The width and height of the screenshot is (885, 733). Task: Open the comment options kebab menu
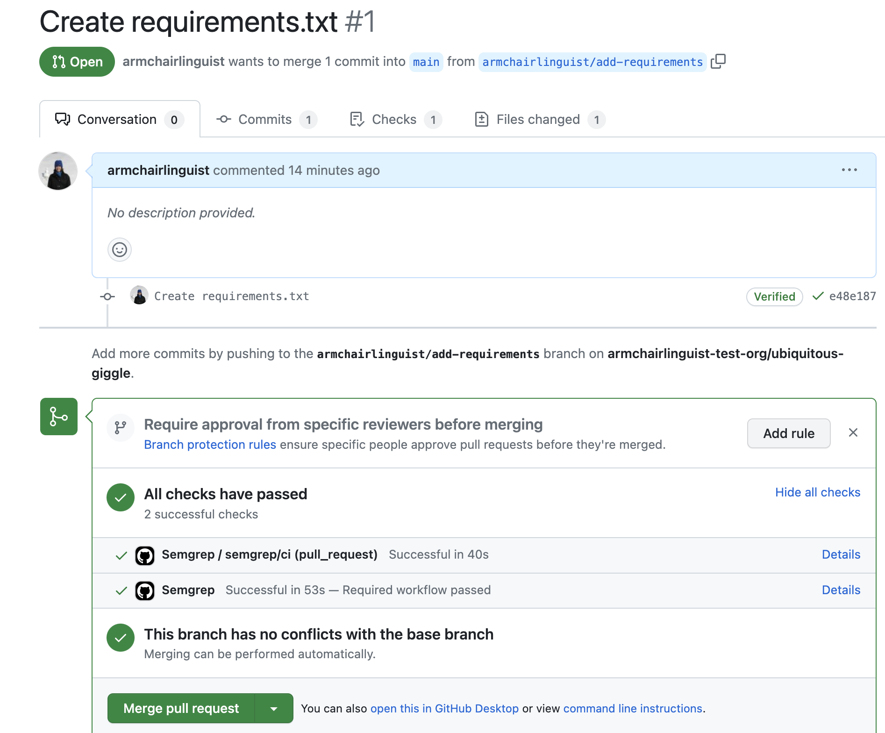coord(849,170)
